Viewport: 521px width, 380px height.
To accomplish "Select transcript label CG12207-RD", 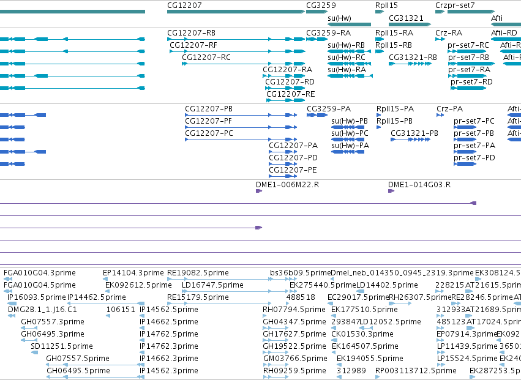I will (x=290, y=82).
